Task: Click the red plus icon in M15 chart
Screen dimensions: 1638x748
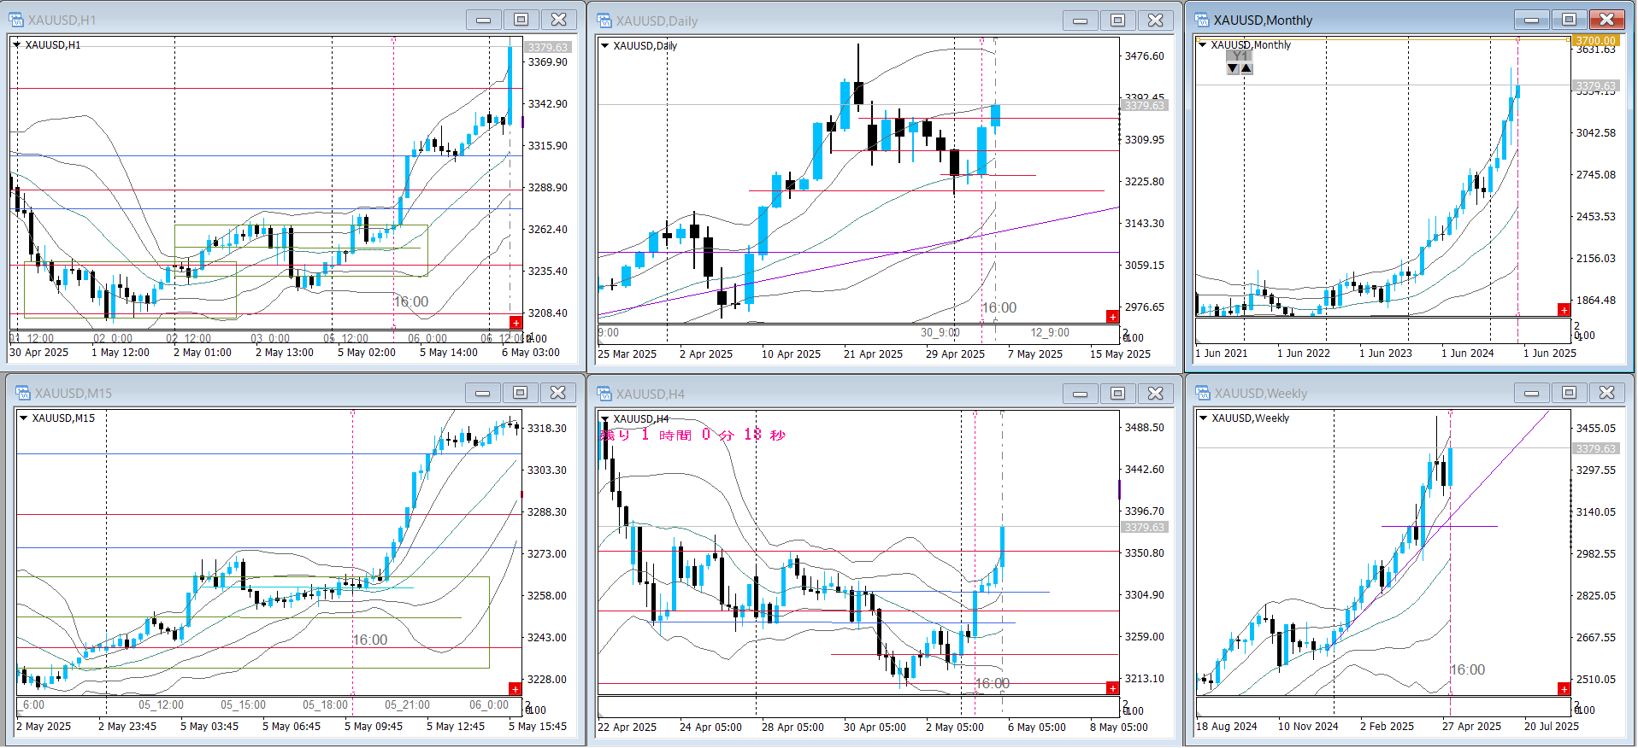Action: click(x=515, y=689)
